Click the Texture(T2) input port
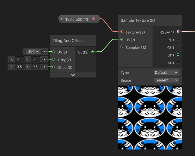The height and width of the screenshot is (156, 195). pos(122,32)
